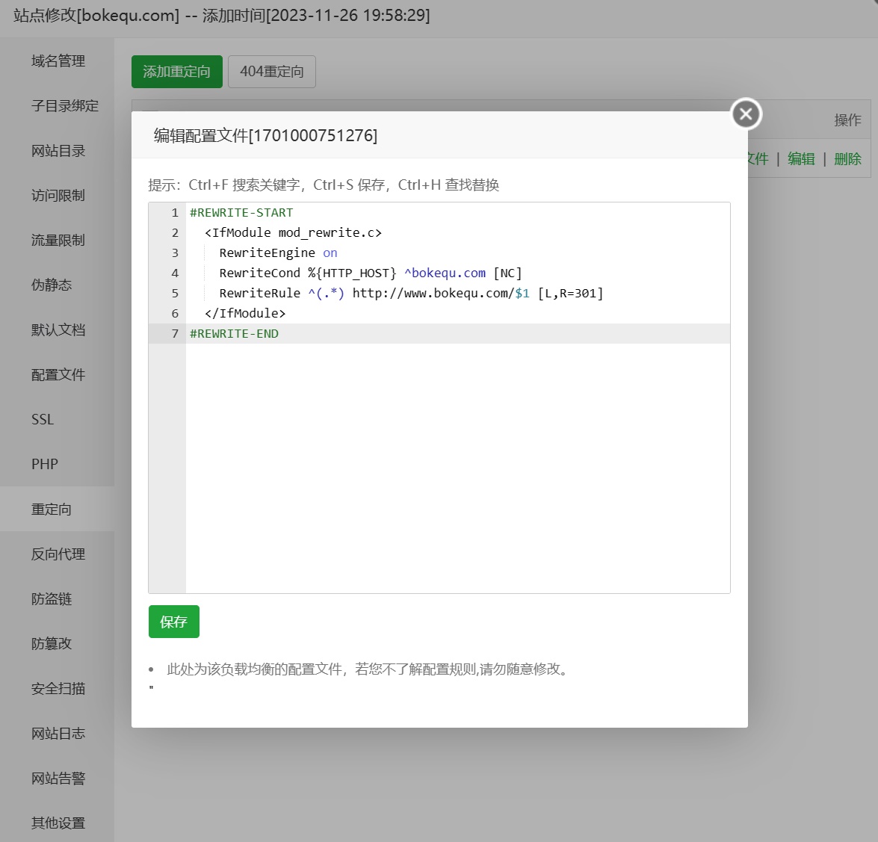Go to 安全扫描 in the sidebar
This screenshot has height=842, width=878.
(58, 689)
